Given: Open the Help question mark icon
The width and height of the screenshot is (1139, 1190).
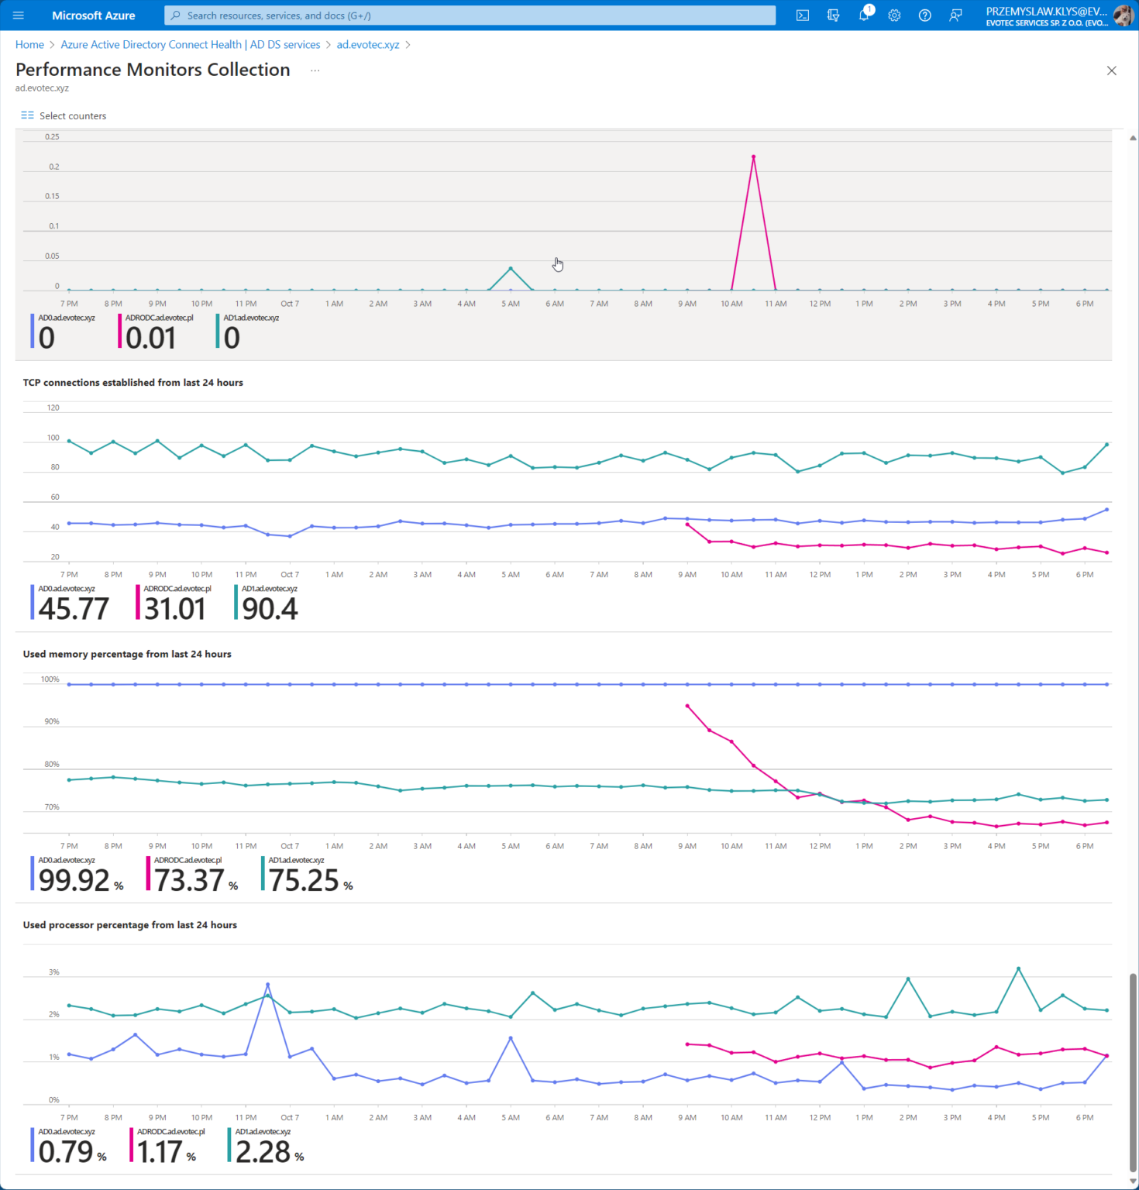Looking at the screenshot, I should 924,15.
